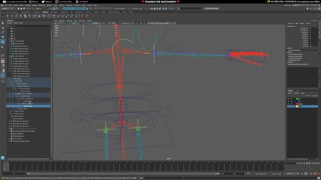Click the play forward button
Image resolution: width=321 pixels, height=180 pixels.
click(x=309, y=163)
